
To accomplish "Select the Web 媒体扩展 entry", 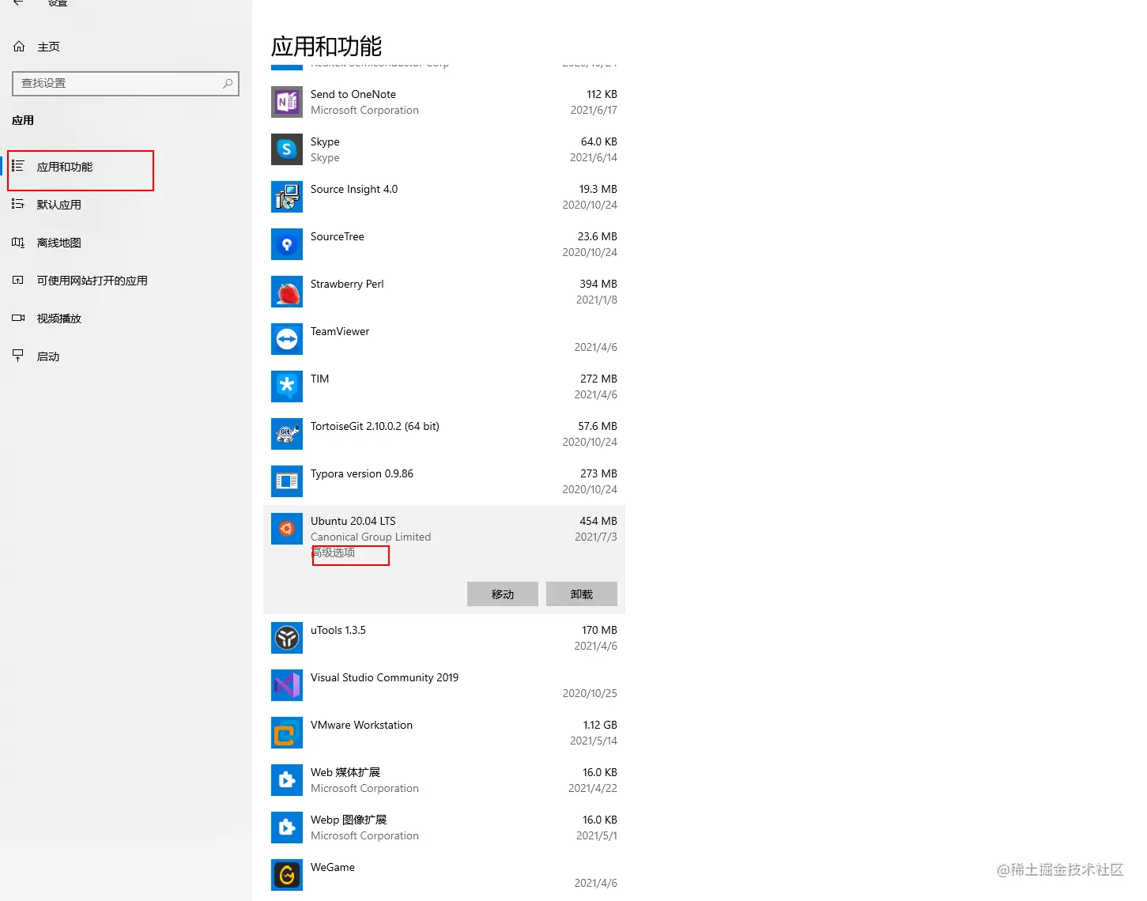I will pos(444,780).
